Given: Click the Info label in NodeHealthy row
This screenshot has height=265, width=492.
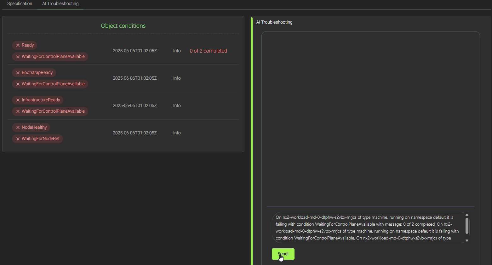Looking at the screenshot, I should pyautogui.click(x=177, y=133).
